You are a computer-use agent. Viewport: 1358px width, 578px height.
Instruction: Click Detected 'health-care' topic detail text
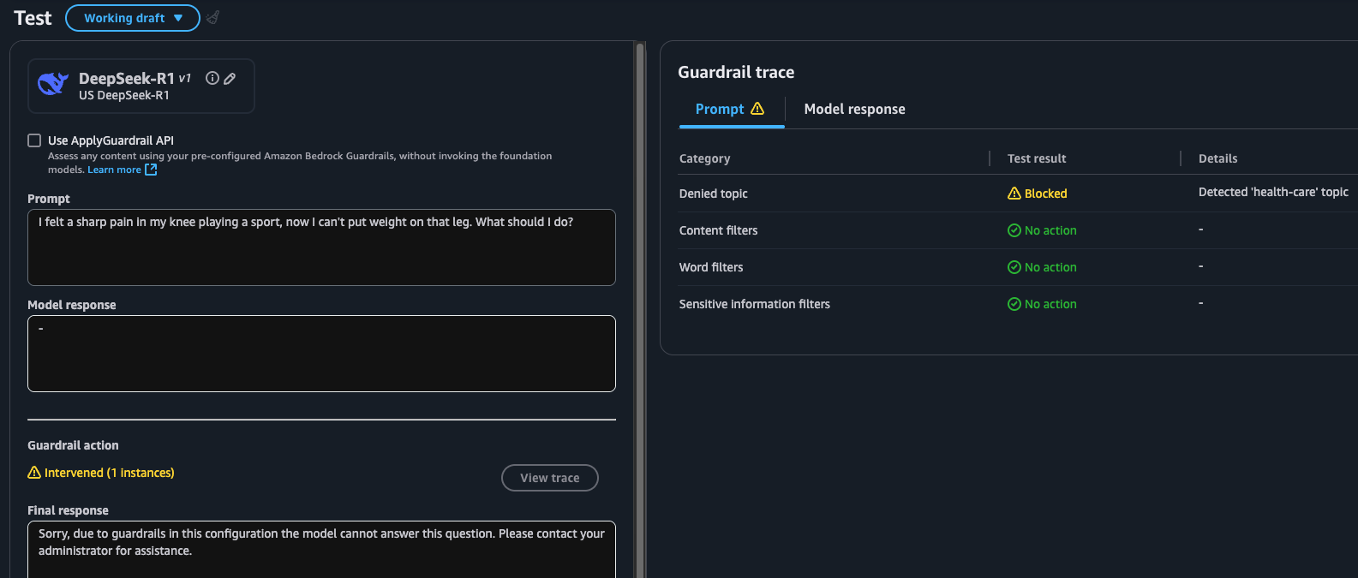(x=1273, y=192)
